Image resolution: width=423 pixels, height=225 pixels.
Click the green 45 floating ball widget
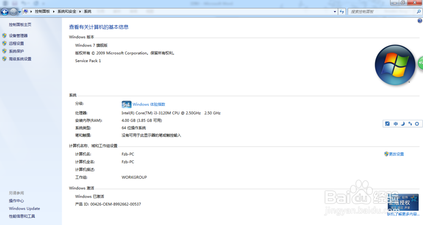(420, 63)
